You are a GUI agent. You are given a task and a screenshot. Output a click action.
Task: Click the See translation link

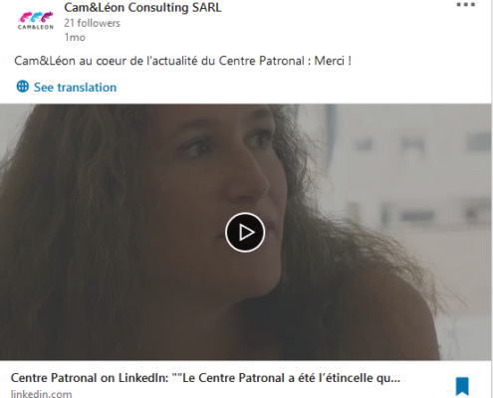point(75,88)
